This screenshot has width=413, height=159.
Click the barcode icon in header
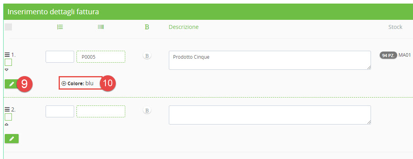pos(101,27)
